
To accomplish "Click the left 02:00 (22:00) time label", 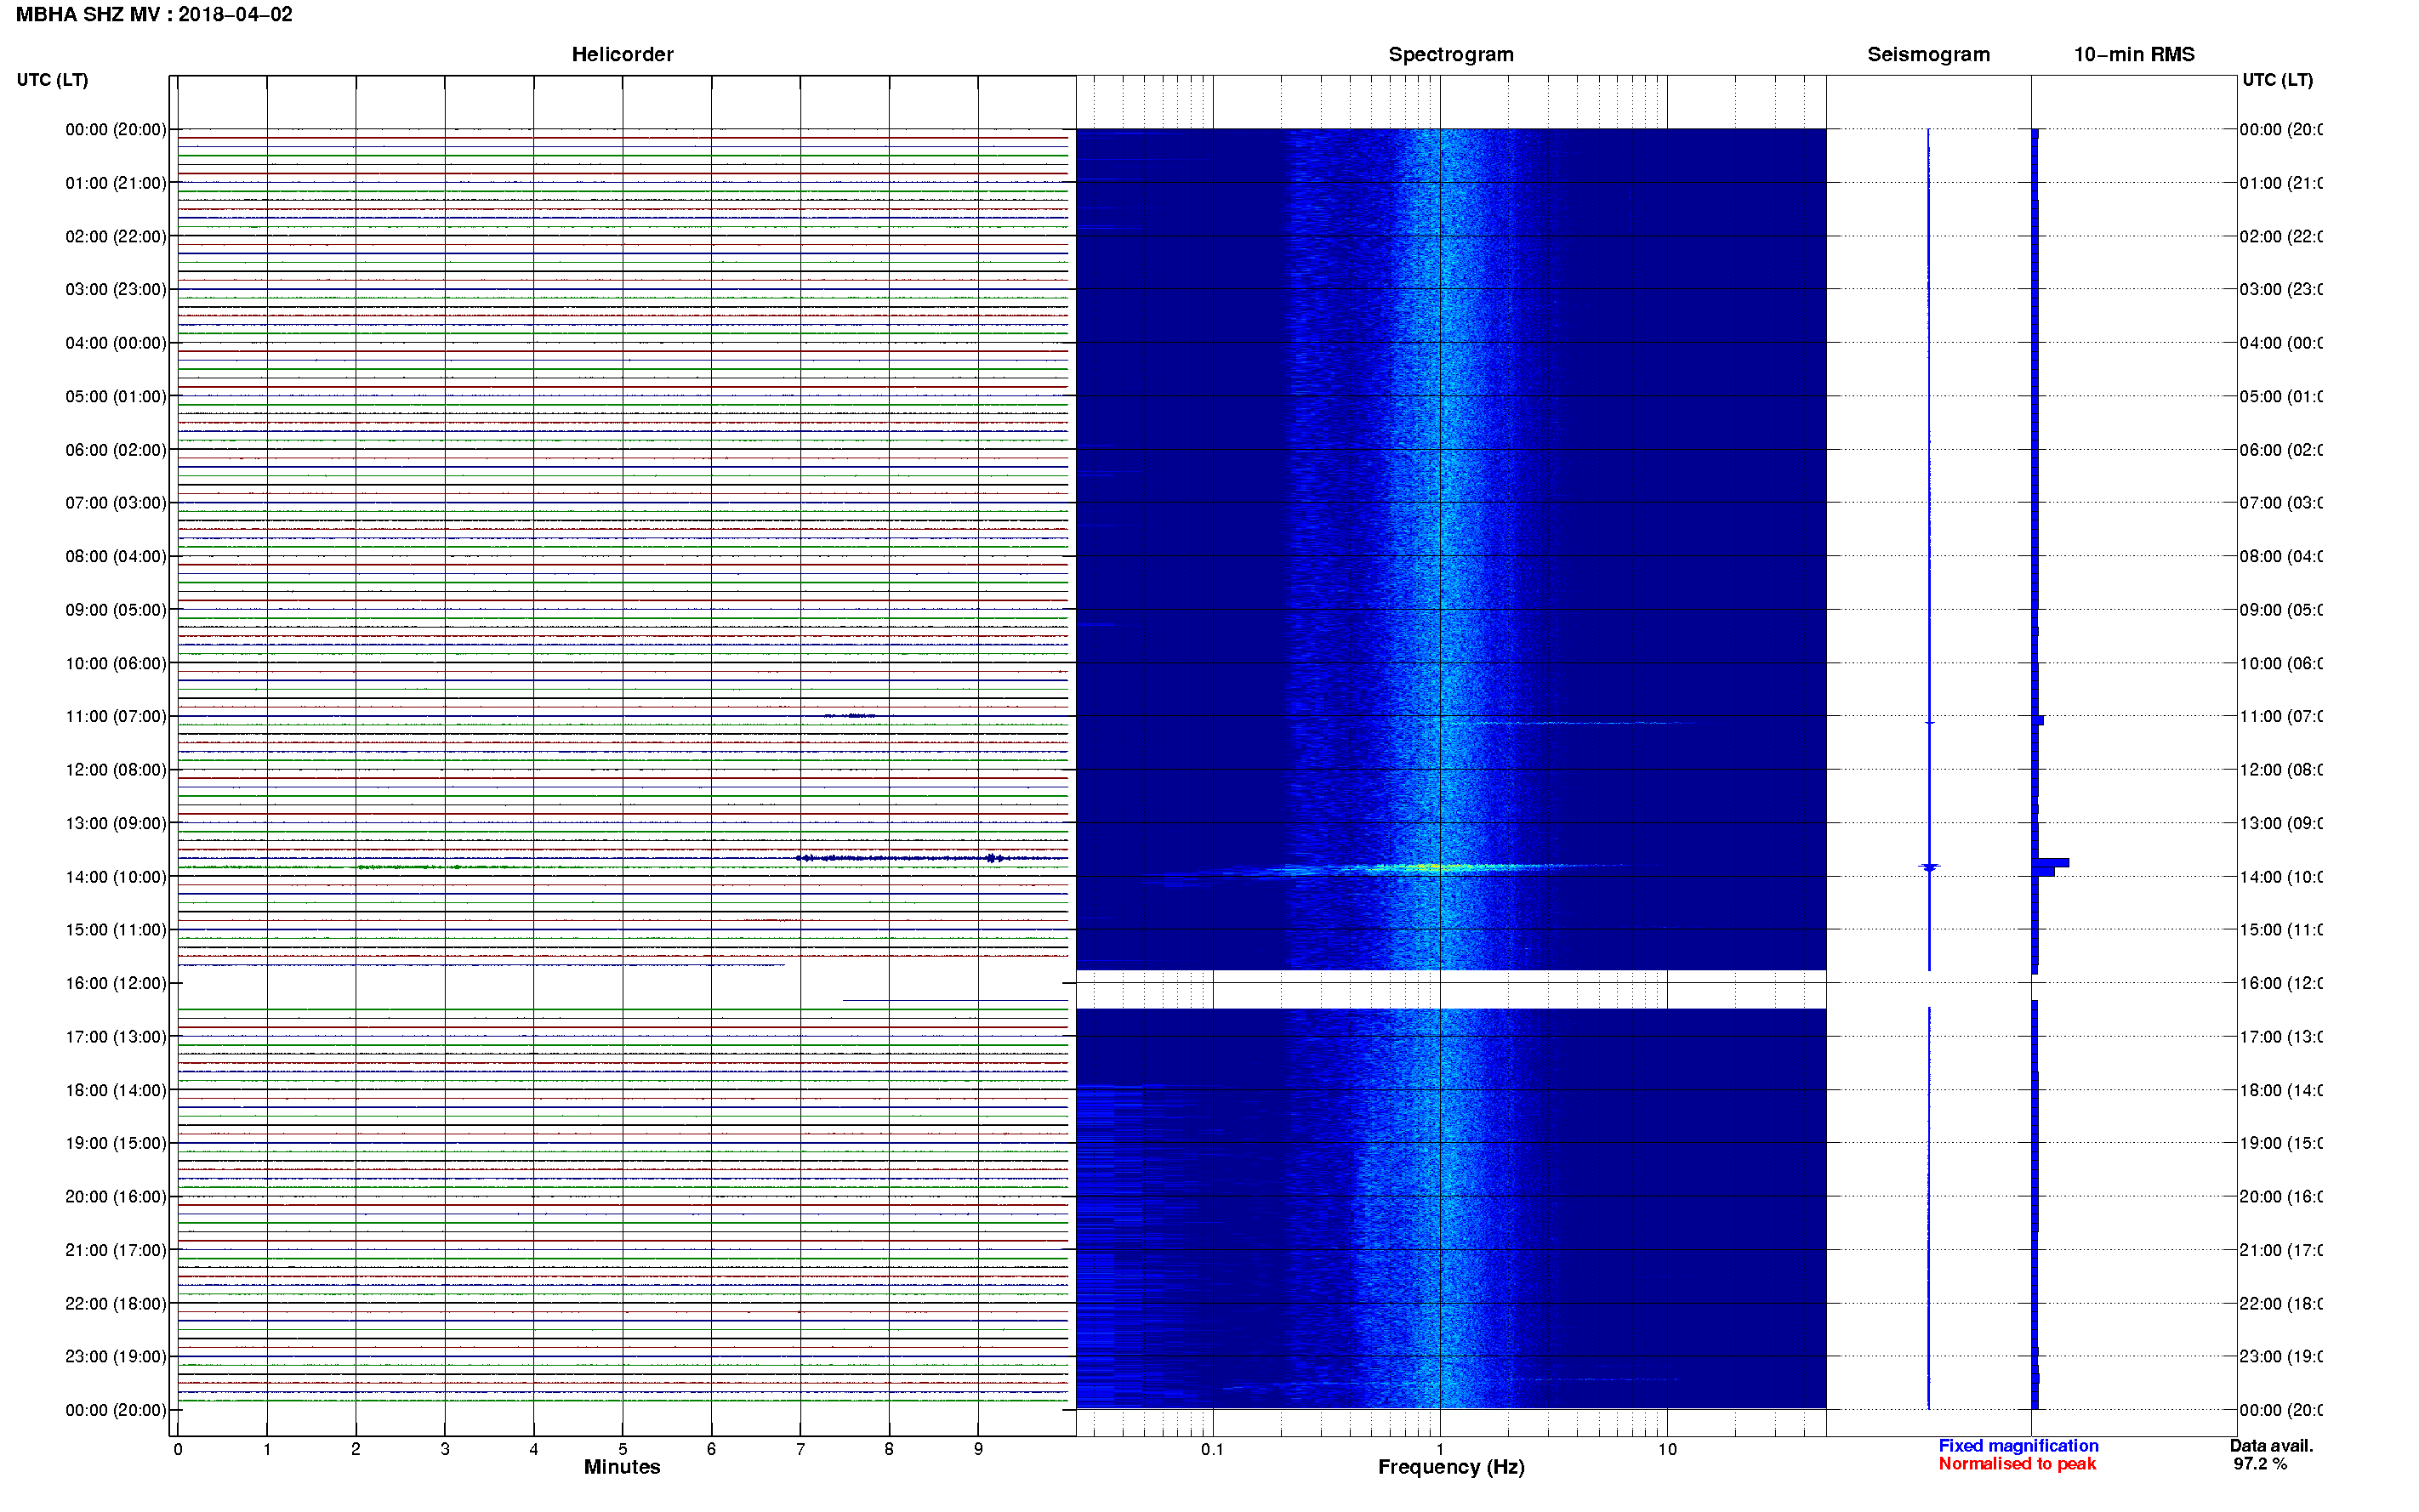I will click(x=116, y=237).
